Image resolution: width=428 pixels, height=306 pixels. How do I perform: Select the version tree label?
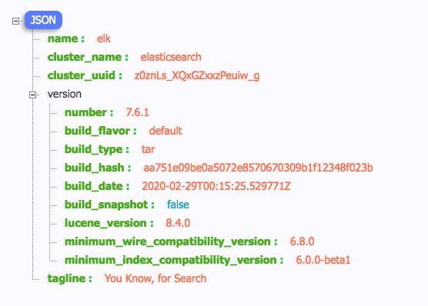pyautogui.click(x=65, y=94)
